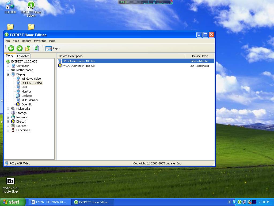Expand the Computer tree node
The width and height of the screenshot is (274, 206).
pos(8,66)
